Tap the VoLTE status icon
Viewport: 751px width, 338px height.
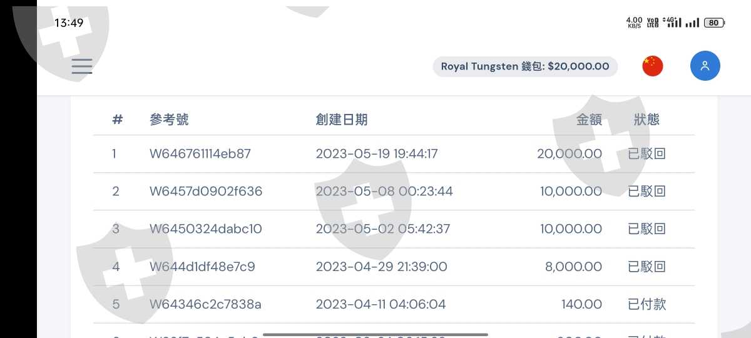(x=653, y=23)
